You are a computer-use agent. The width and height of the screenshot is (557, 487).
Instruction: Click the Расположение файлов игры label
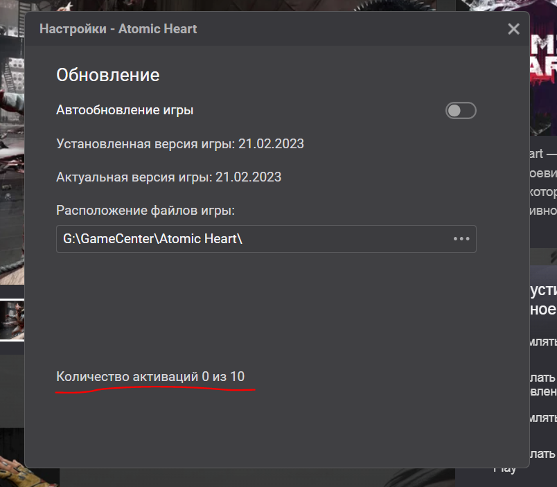tap(145, 211)
